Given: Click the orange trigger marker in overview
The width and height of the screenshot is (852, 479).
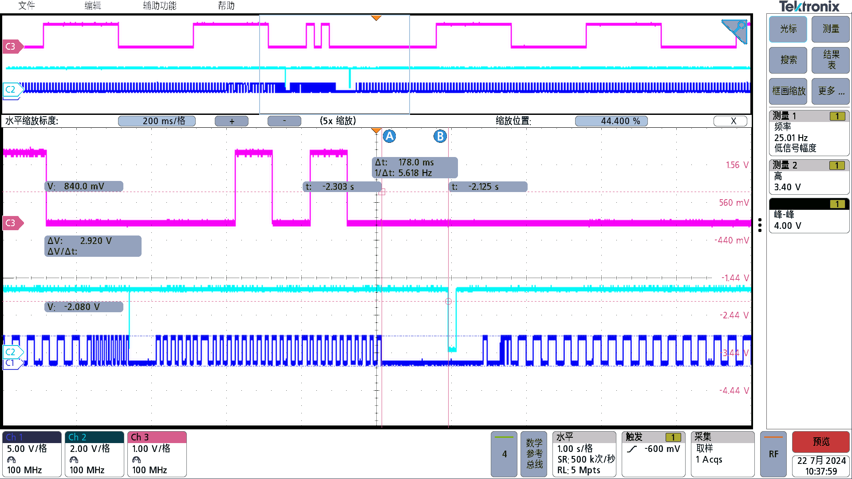Looking at the screenshot, I should coord(376,18).
